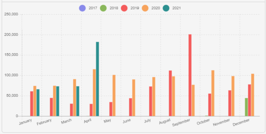Click the 2018 legend label text
The width and height of the screenshot is (266, 134).
[x=114, y=8]
